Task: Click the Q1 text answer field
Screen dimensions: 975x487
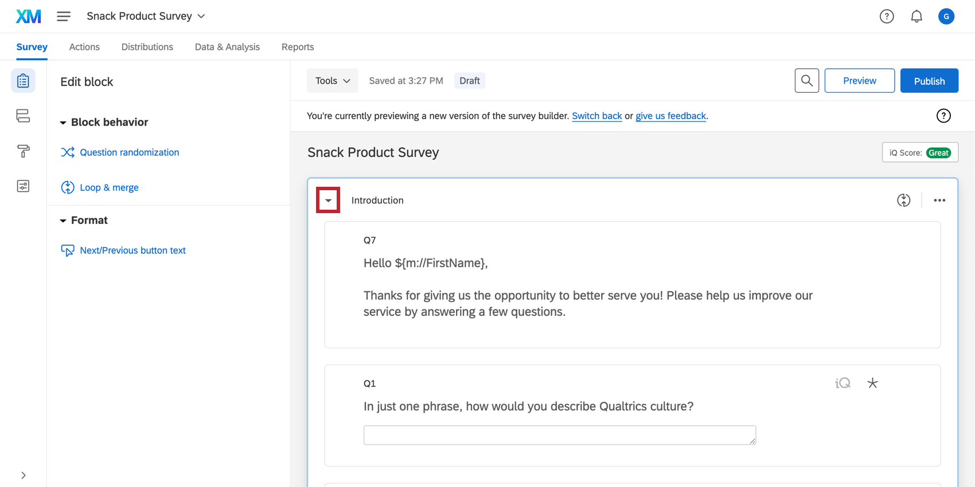Action: [559, 435]
